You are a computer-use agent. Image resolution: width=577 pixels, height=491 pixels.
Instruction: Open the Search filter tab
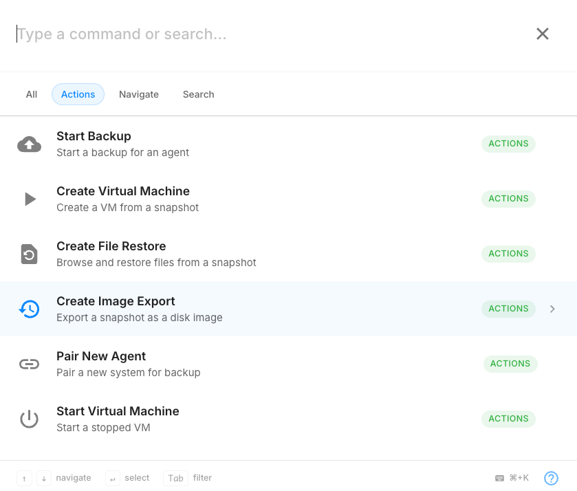tap(198, 94)
